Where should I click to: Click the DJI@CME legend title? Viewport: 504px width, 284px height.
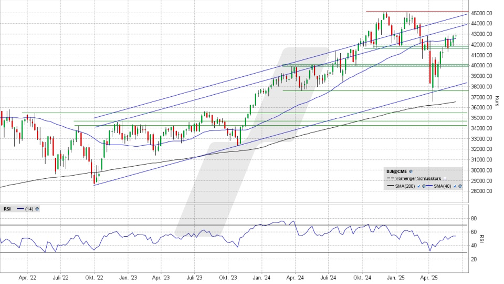(397, 171)
